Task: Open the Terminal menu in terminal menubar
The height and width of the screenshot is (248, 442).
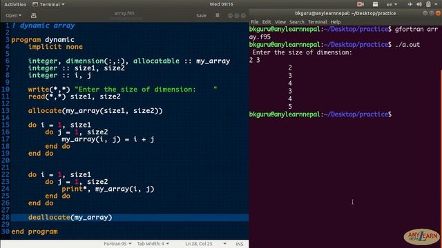Action: (x=318, y=22)
